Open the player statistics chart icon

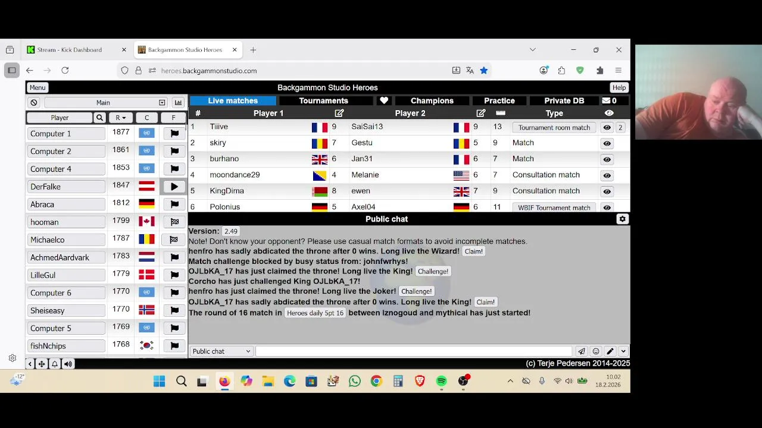coord(178,102)
